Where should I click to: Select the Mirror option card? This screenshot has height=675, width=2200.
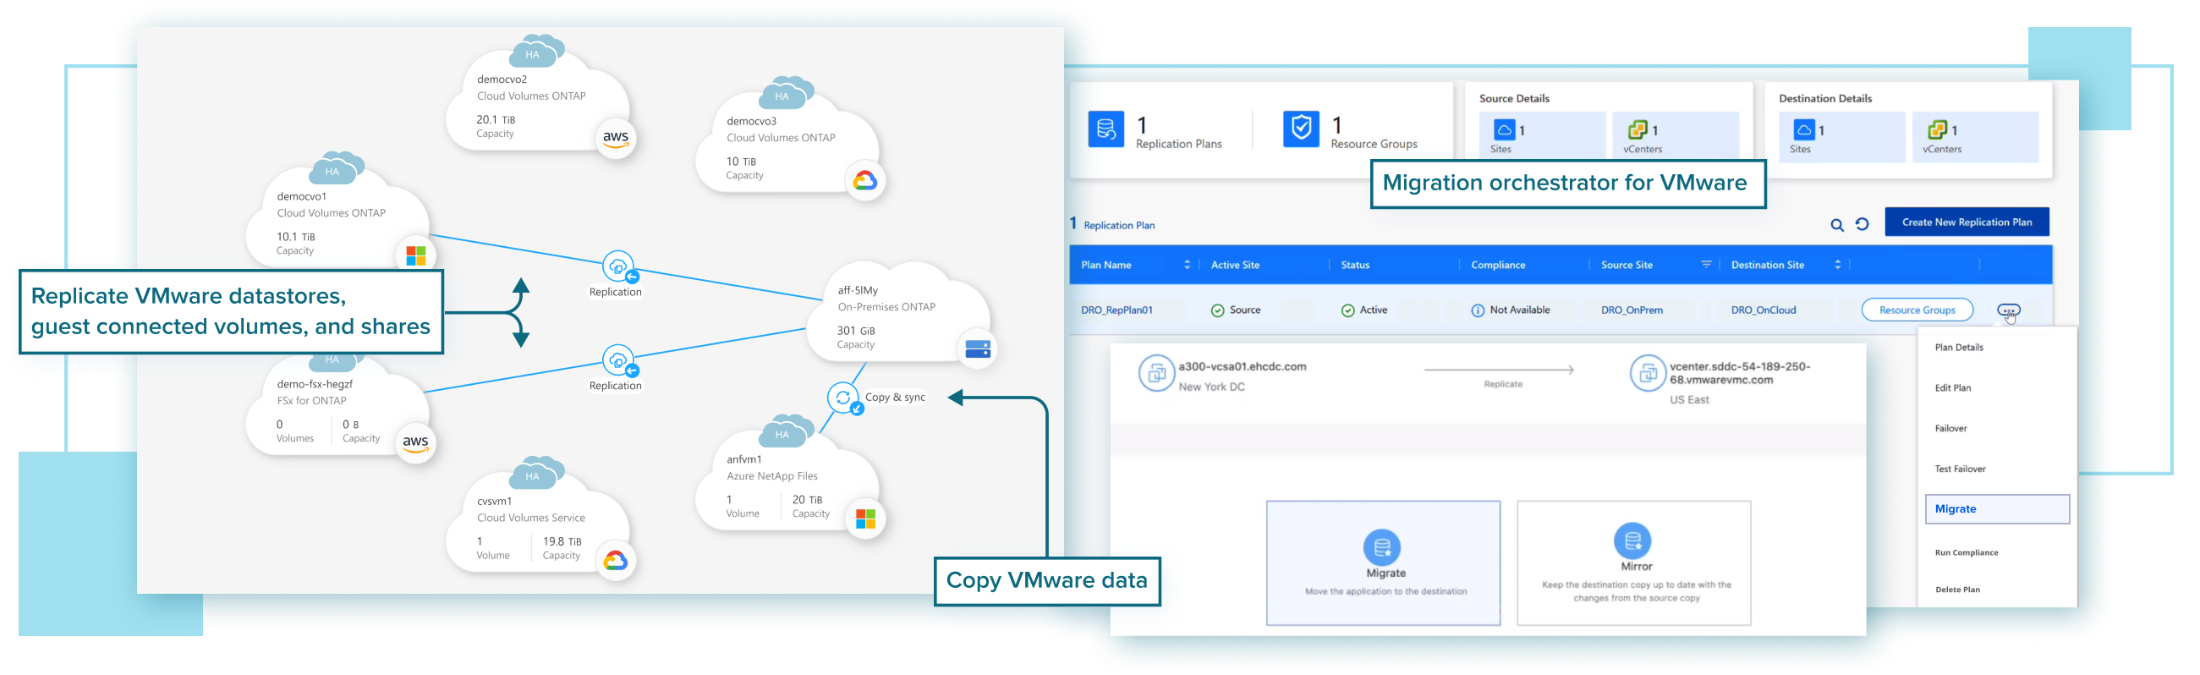tap(1633, 563)
